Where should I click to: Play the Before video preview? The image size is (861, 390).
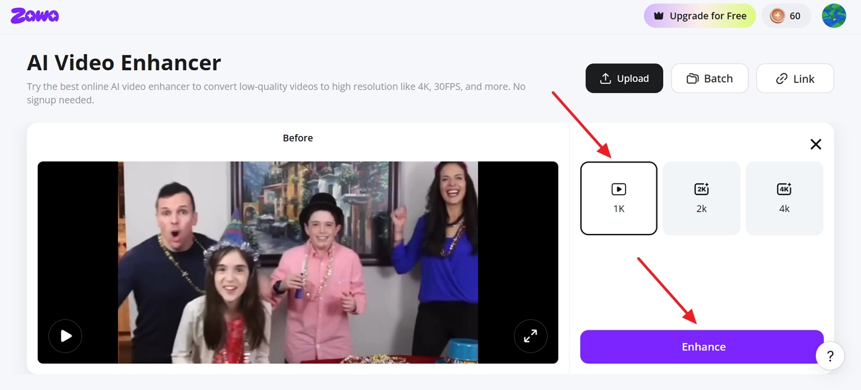pos(65,336)
